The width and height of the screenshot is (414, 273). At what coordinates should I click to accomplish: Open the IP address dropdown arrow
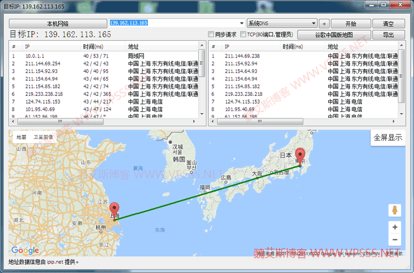241,23
